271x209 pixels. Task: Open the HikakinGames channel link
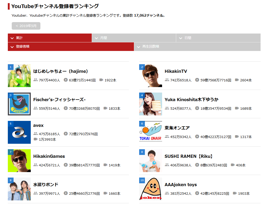click(x=49, y=156)
